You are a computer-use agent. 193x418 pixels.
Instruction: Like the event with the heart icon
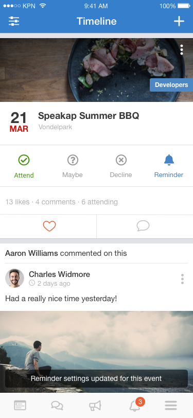click(x=49, y=227)
